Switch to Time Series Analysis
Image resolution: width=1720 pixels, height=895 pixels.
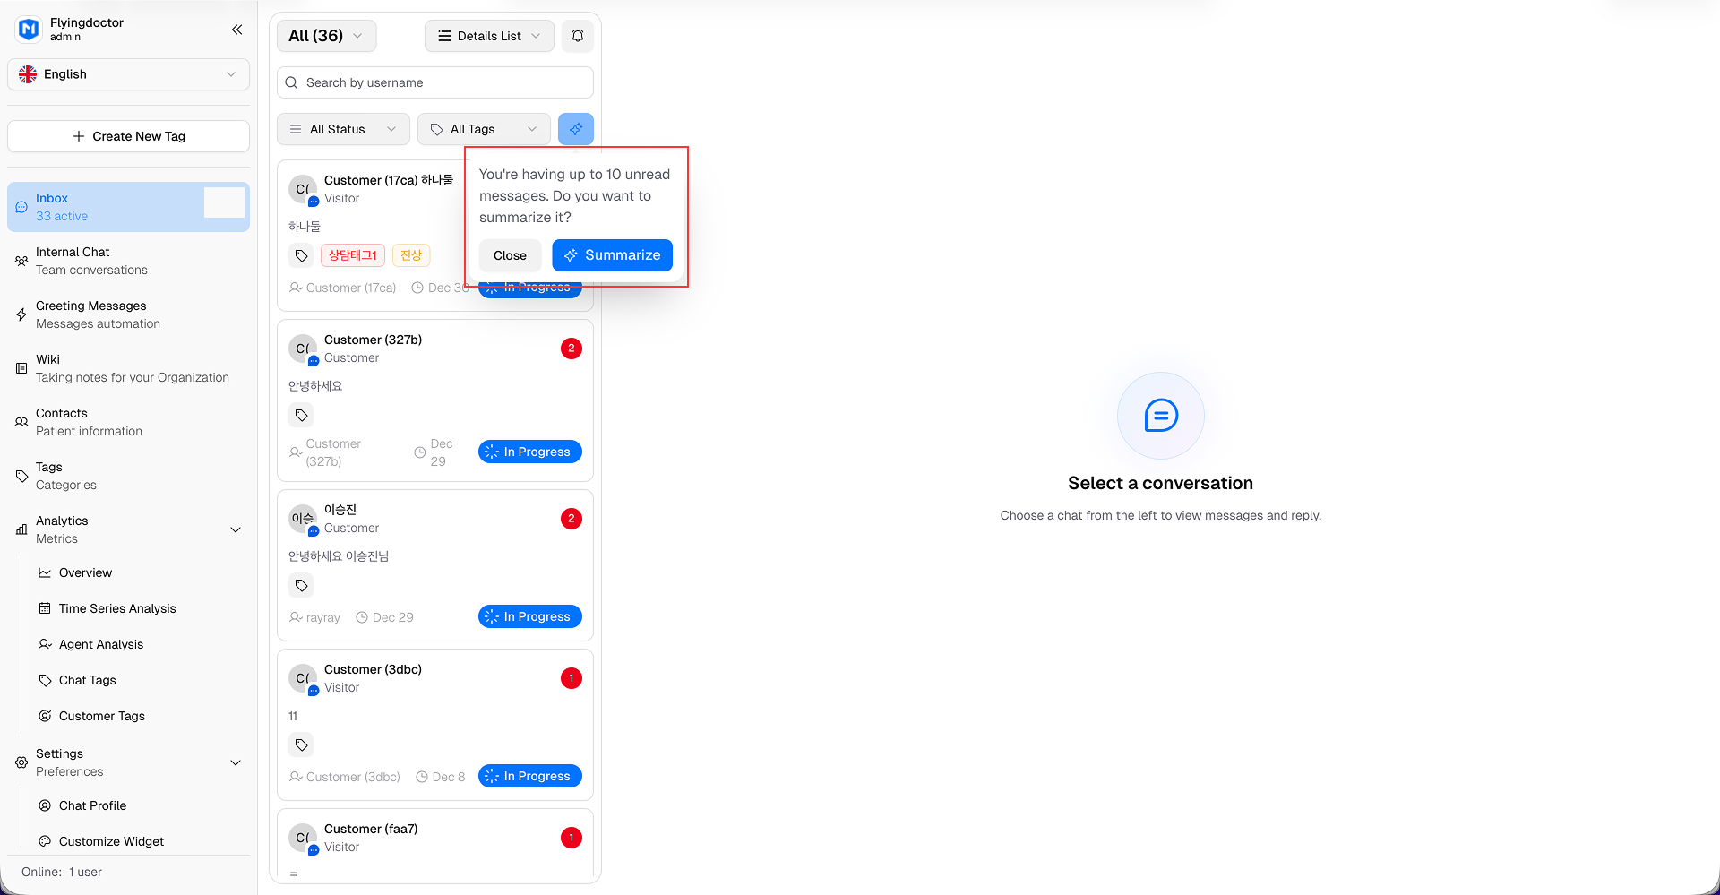coord(117,608)
